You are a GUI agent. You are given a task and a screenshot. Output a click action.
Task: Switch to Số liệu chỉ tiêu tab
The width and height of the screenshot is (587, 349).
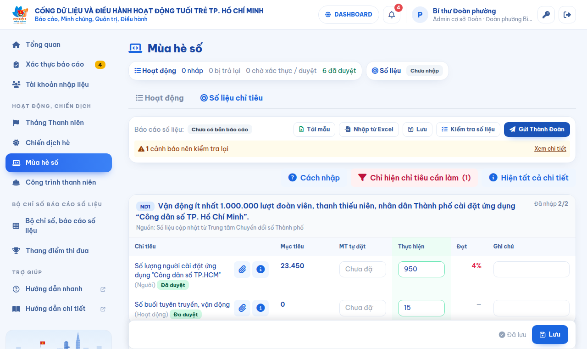point(232,98)
